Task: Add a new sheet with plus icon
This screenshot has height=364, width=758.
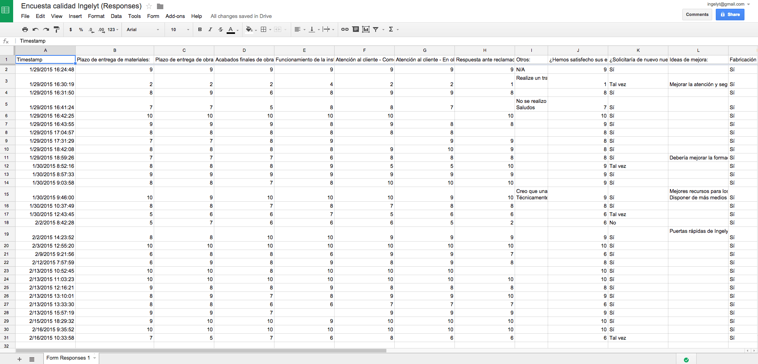Action: pyautogui.click(x=20, y=359)
